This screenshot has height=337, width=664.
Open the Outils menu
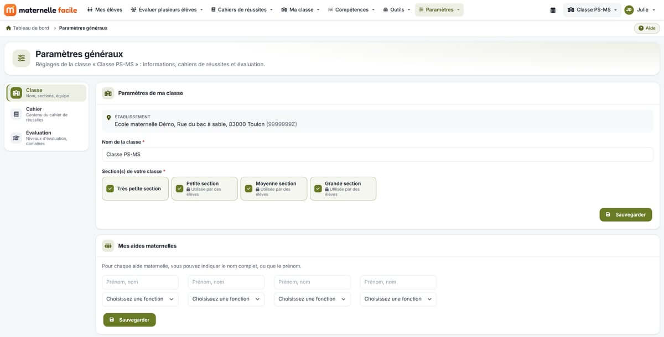tap(397, 10)
